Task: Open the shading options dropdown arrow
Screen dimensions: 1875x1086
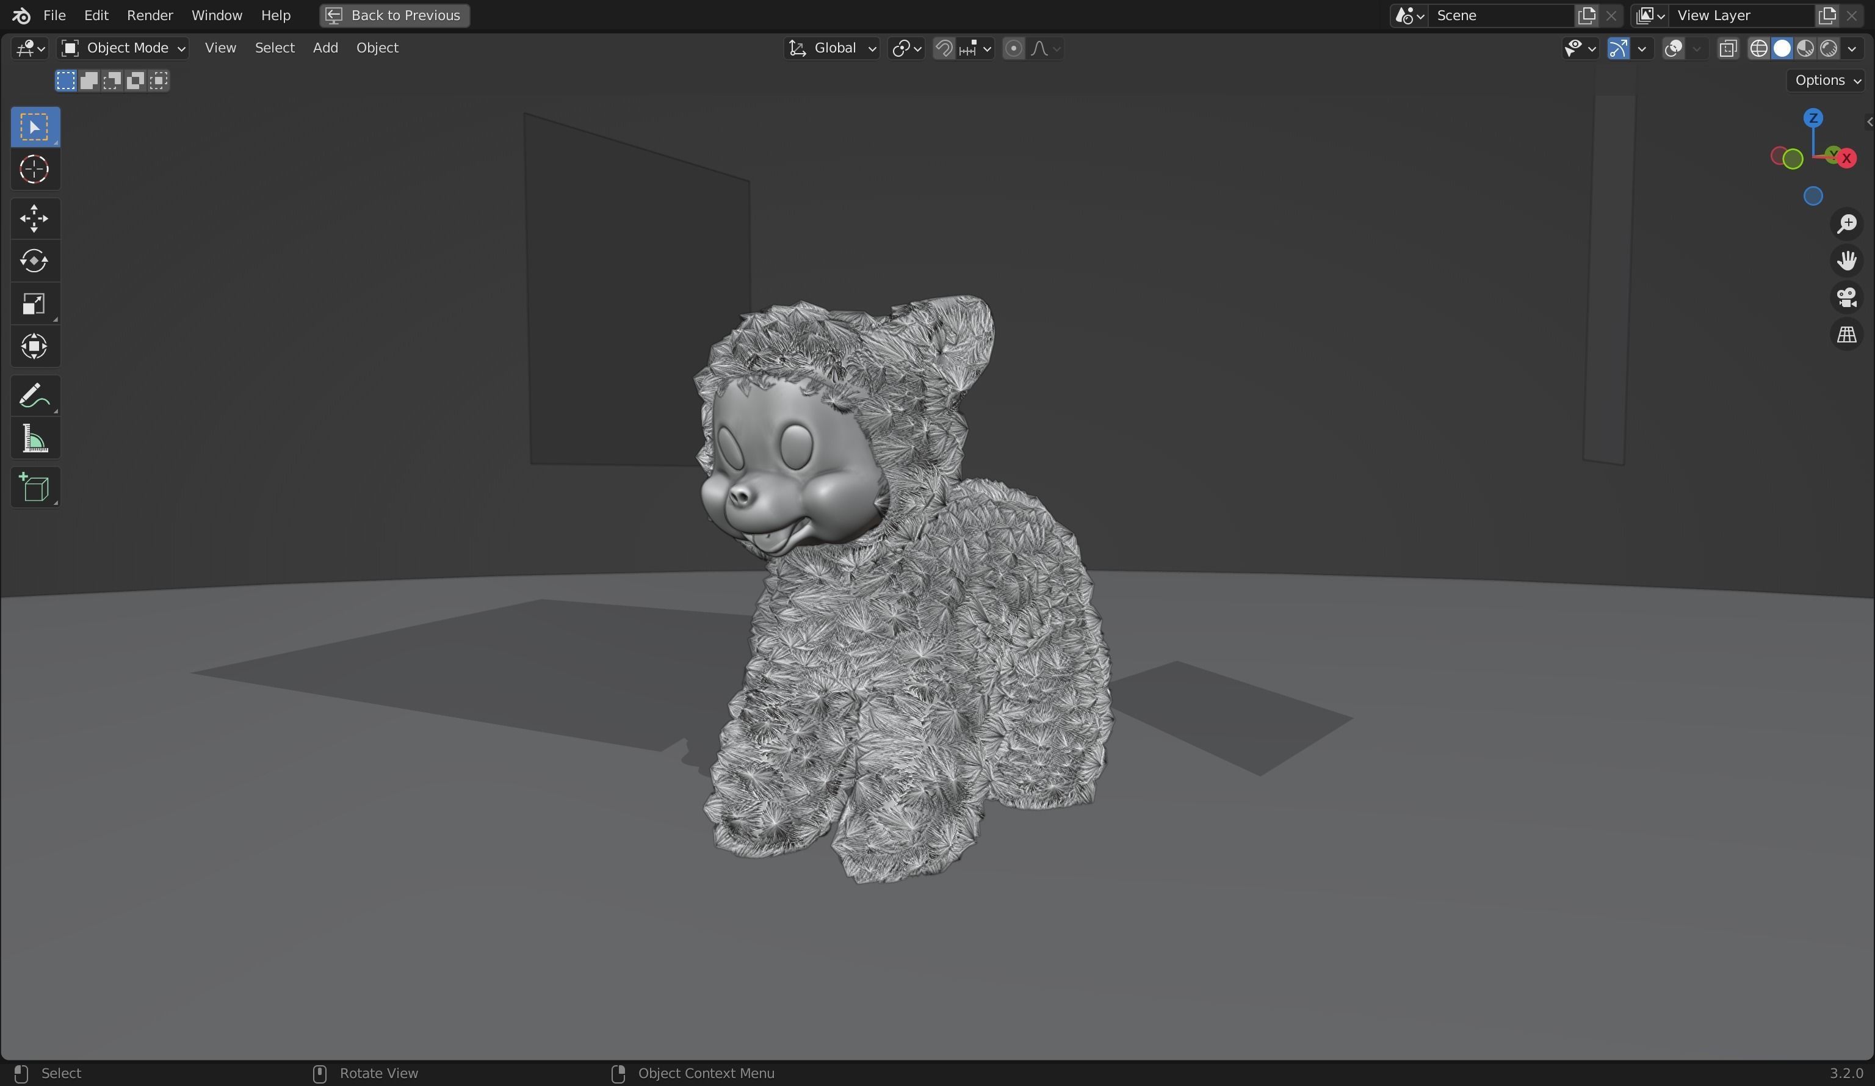Action: click(1852, 48)
